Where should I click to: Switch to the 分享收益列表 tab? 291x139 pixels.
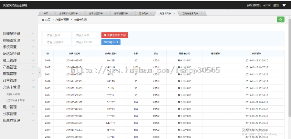click(96, 14)
